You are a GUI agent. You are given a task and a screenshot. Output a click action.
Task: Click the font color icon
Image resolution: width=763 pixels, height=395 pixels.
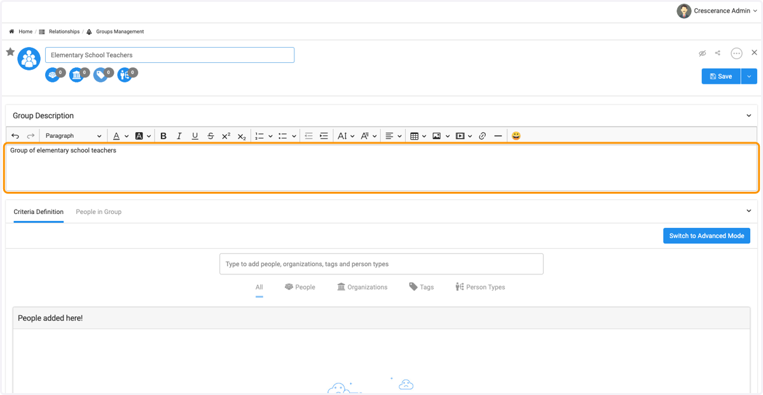[x=116, y=136]
